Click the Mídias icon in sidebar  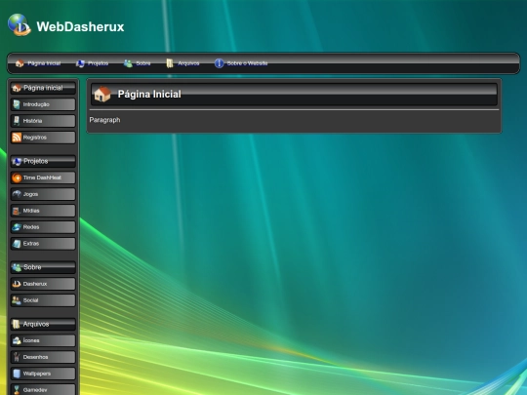click(x=17, y=211)
